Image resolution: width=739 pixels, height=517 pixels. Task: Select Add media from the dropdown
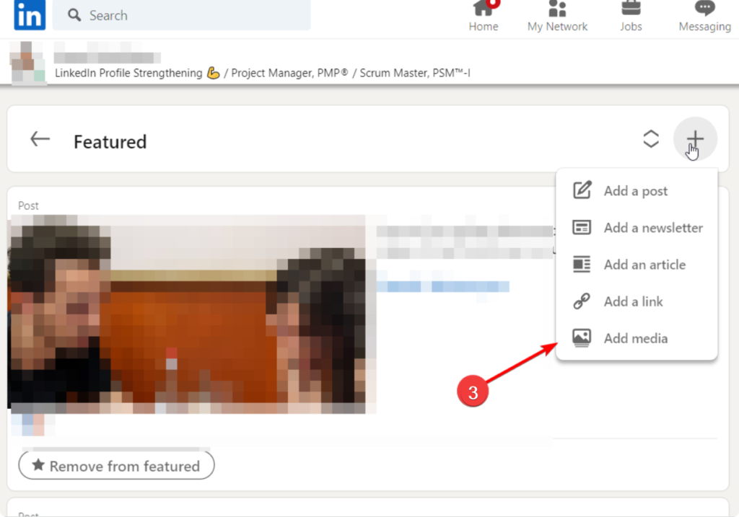[635, 338]
